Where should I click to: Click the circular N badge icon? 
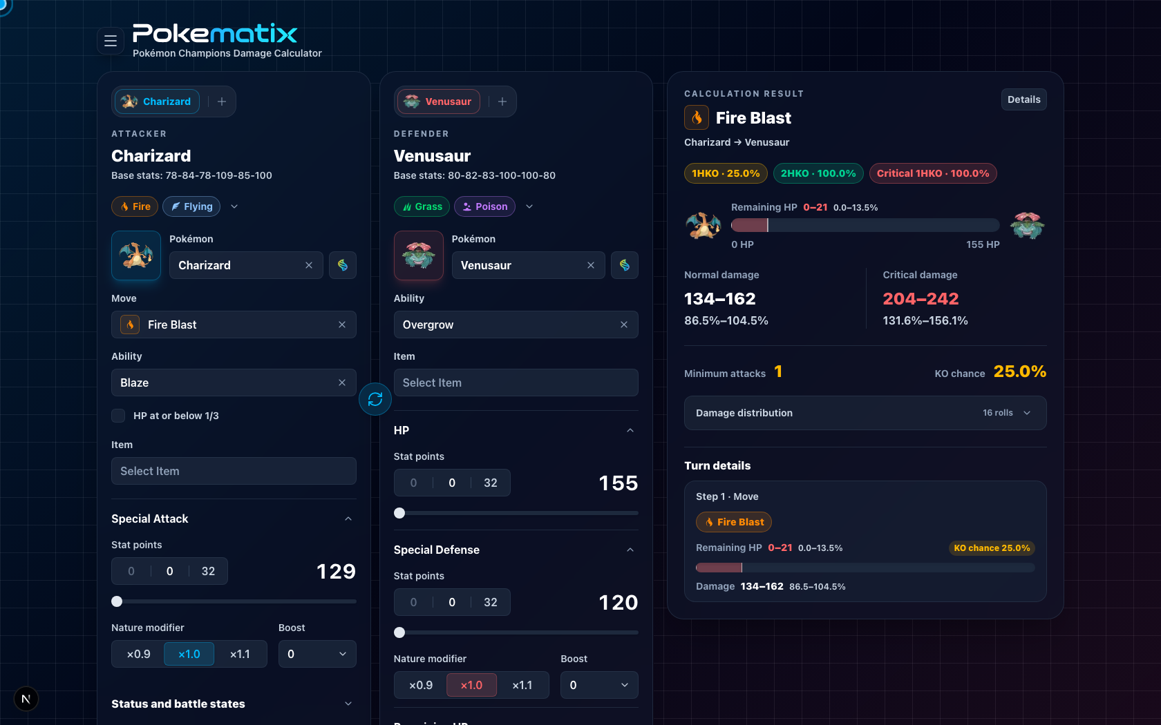pos(26,699)
